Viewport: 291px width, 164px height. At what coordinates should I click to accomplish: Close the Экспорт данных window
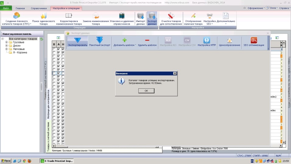click(x=268, y=33)
